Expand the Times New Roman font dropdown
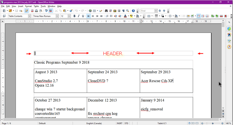The image size is (233, 125). coord(57,16)
